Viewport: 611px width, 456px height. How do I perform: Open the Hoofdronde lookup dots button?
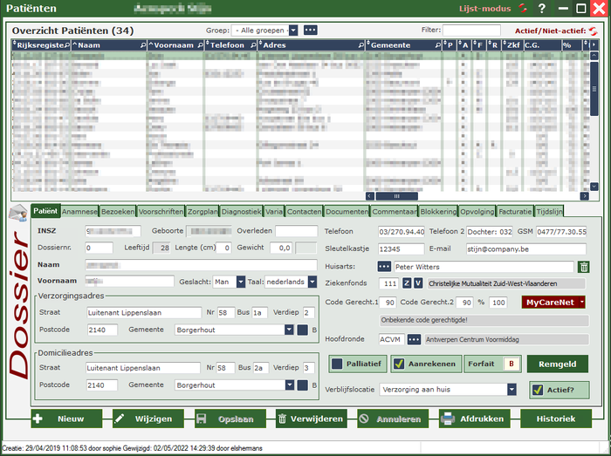click(415, 339)
